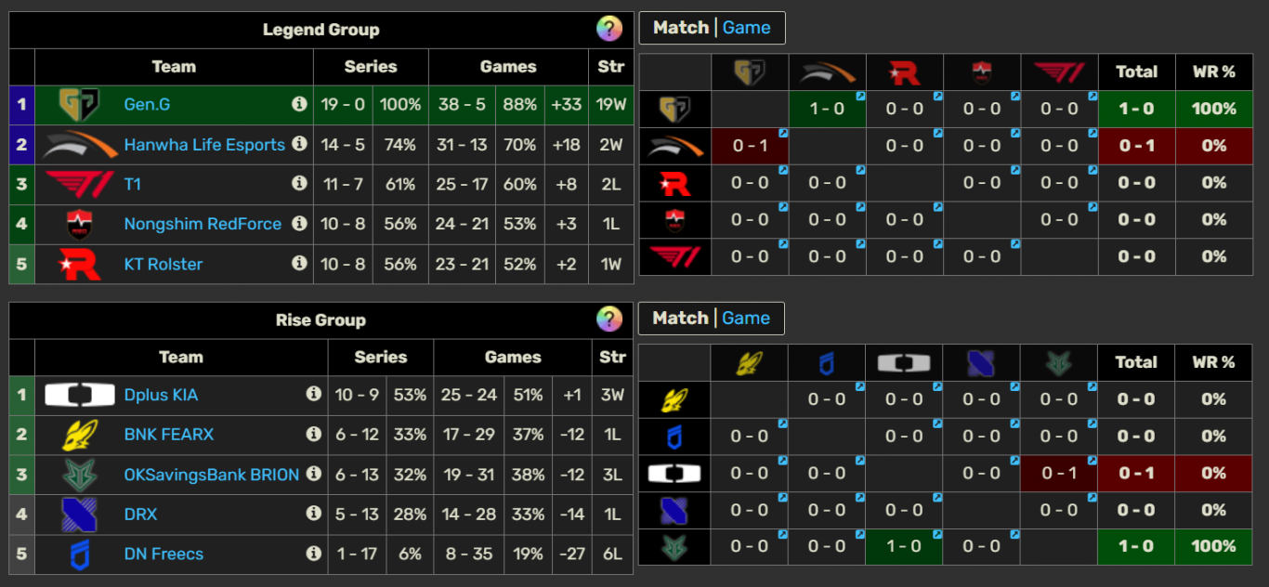This screenshot has width=1269, height=587.
Task: Click the Hanwha Life Esports logo icon
Action: pyautogui.click(x=84, y=145)
